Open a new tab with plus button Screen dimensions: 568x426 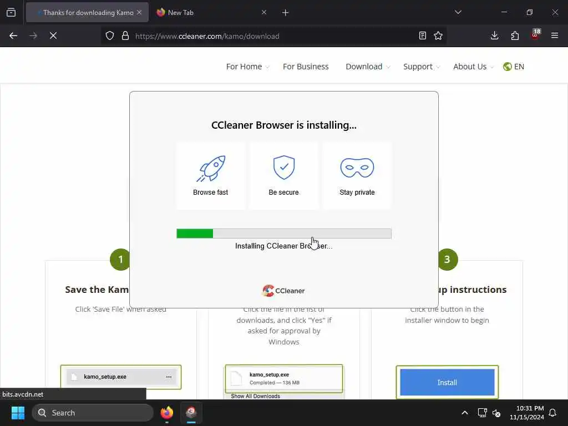coord(286,13)
